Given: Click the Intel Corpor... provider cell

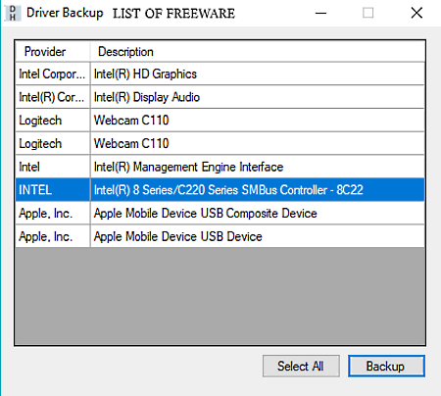Looking at the screenshot, I should [x=53, y=74].
